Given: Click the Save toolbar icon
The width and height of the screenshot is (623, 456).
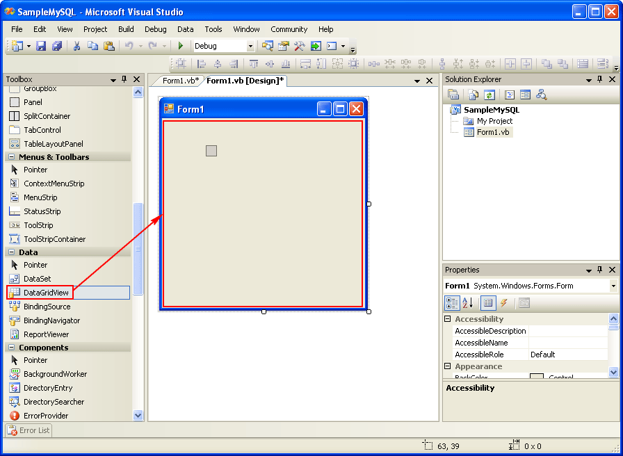Looking at the screenshot, I should 41,46.
